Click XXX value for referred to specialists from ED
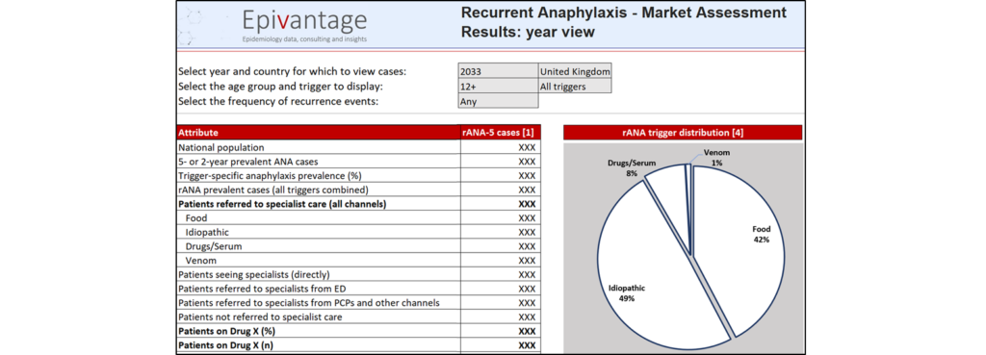 click(527, 289)
